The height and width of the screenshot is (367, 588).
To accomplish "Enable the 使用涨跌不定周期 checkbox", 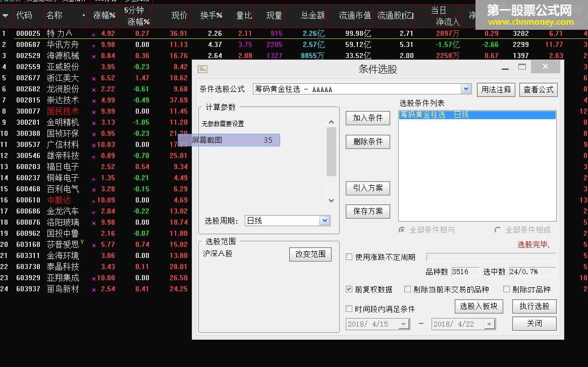I will 349,256.
